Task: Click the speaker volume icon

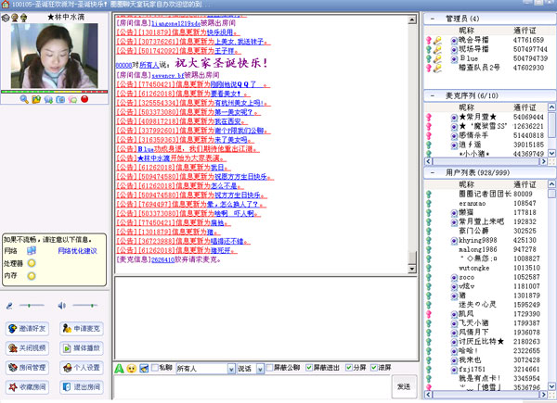Action: tap(61, 305)
